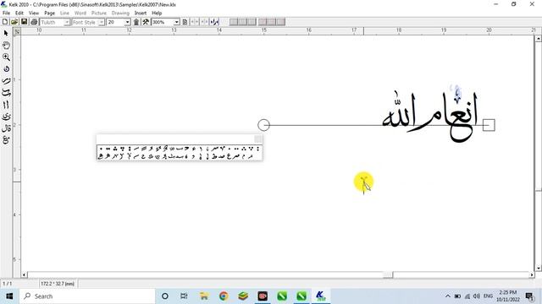Open Task View on the taskbar
Viewport: 542px width, 304px height.
(184, 296)
